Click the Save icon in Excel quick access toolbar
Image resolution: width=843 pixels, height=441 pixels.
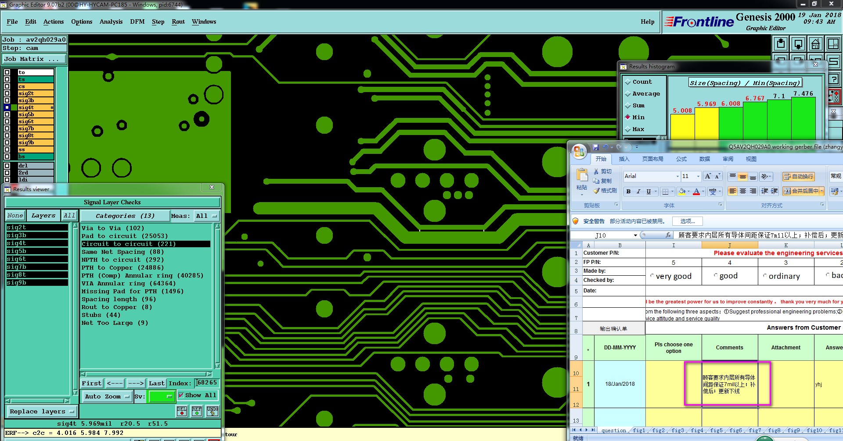tap(596, 147)
